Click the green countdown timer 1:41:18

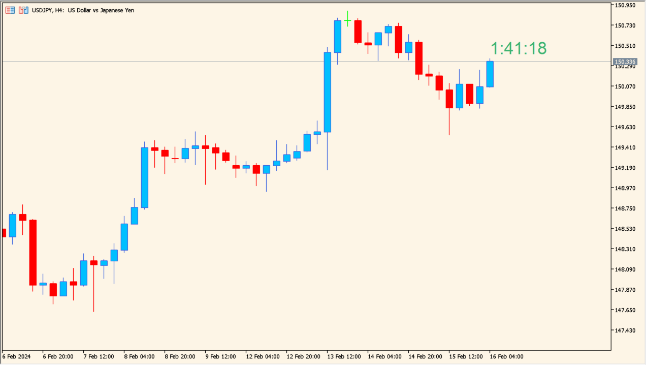point(518,48)
